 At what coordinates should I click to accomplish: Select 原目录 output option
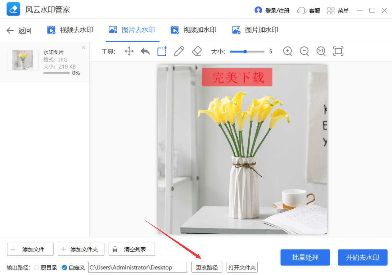[x=45, y=268]
